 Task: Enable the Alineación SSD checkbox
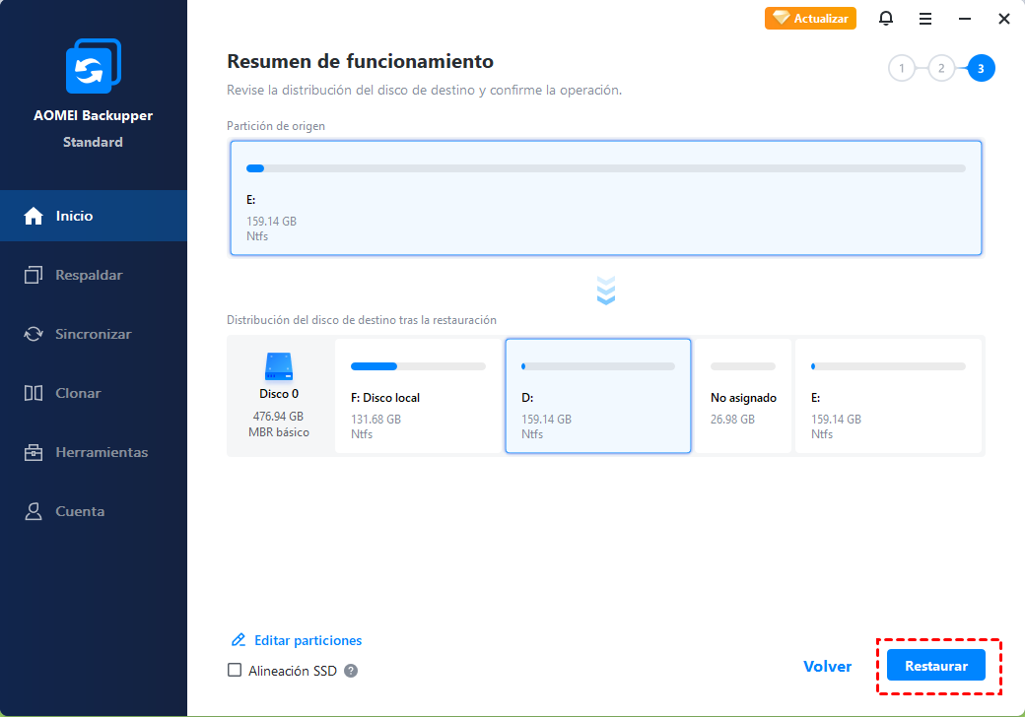tap(235, 671)
